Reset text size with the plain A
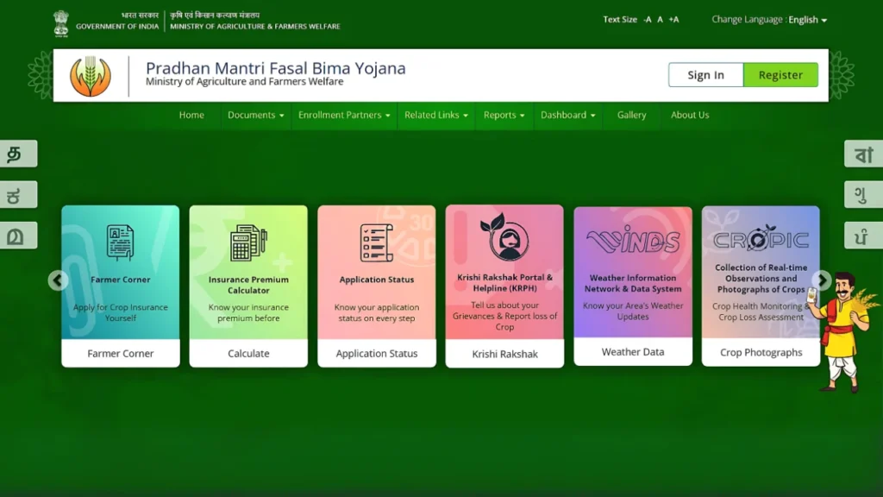883x497 pixels. [660, 20]
